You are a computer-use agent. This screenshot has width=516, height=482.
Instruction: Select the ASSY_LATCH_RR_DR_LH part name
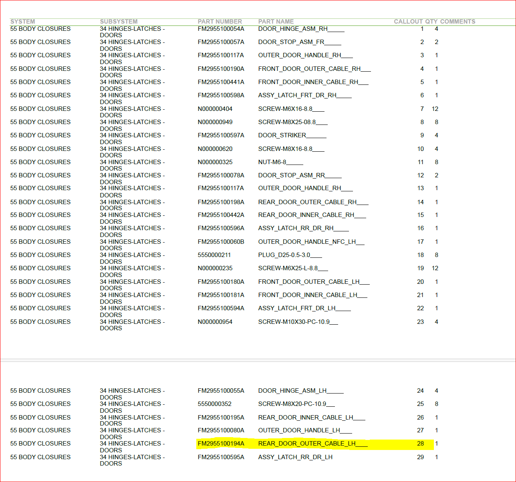(295, 457)
